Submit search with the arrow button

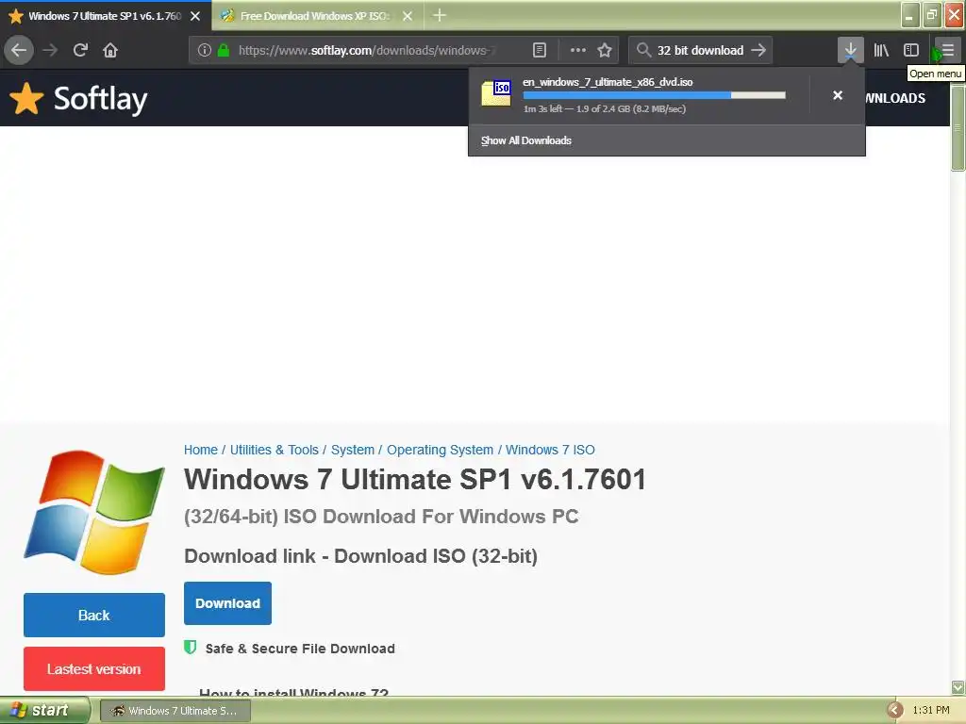tap(758, 50)
